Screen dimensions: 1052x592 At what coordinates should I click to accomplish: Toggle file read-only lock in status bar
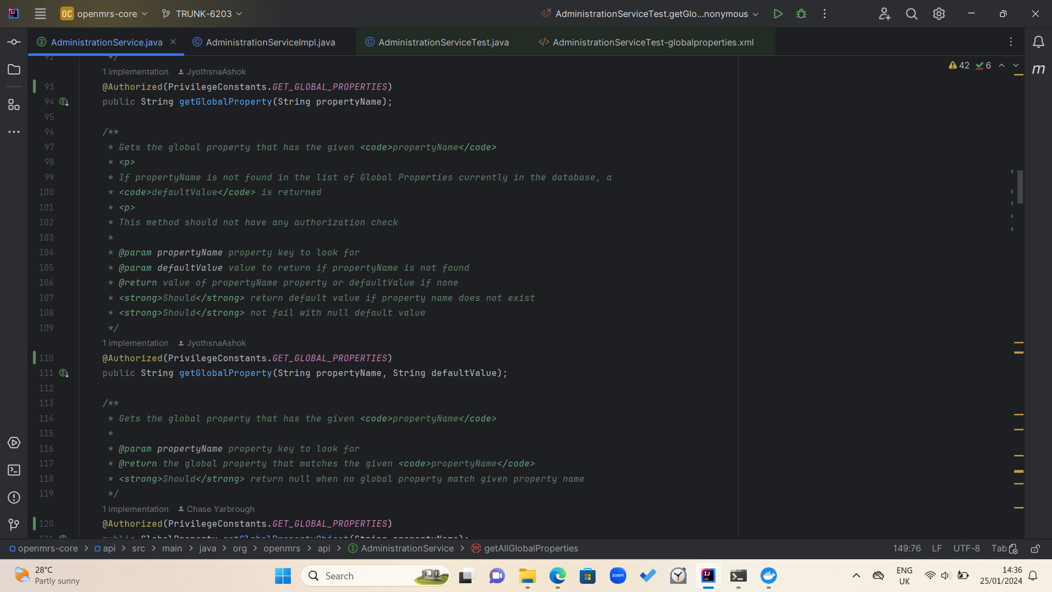1035,549
